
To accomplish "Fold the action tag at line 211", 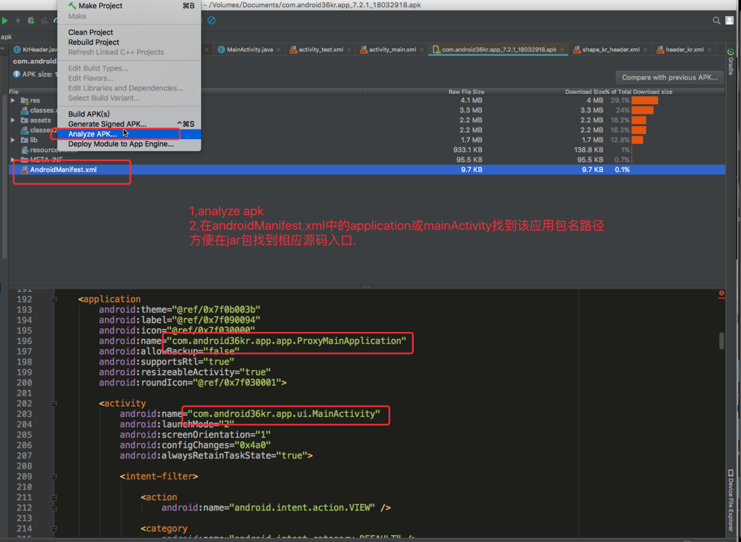I will coord(54,497).
